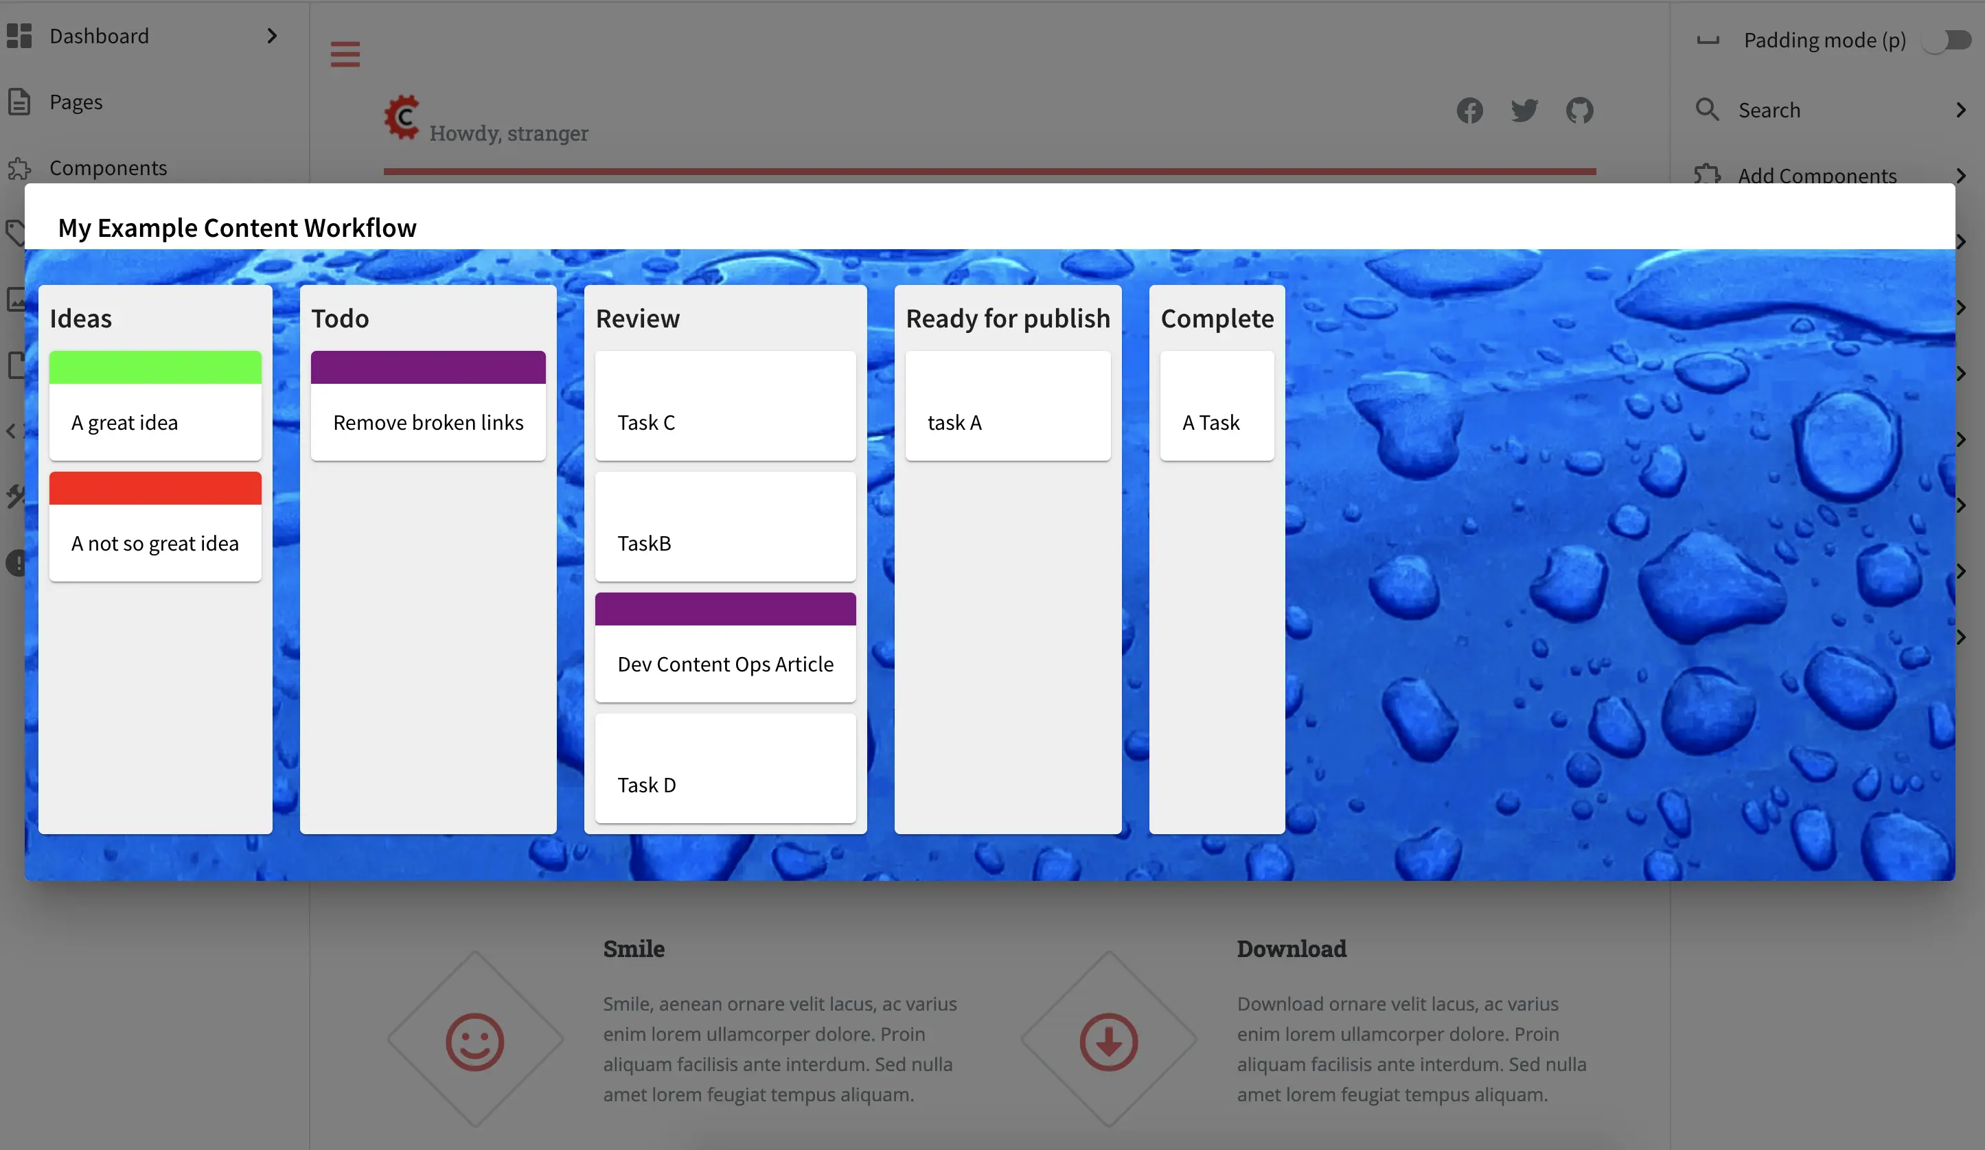Screen dimensions: 1985x1150
Task: Click the Dashboard navigation icon
Action: click(x=21, y=34)
